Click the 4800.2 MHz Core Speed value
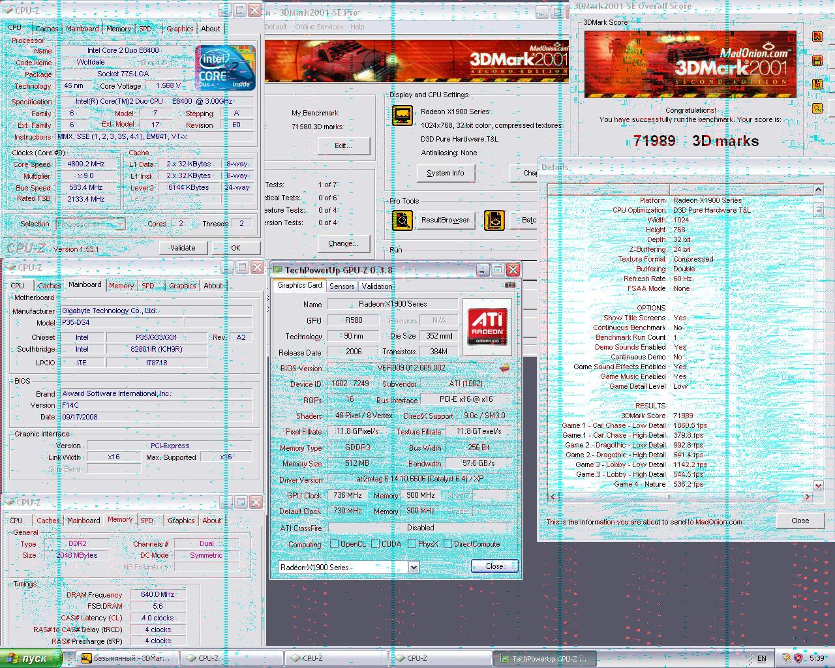Viewport: 835px width, 668px height. (86, 164)
